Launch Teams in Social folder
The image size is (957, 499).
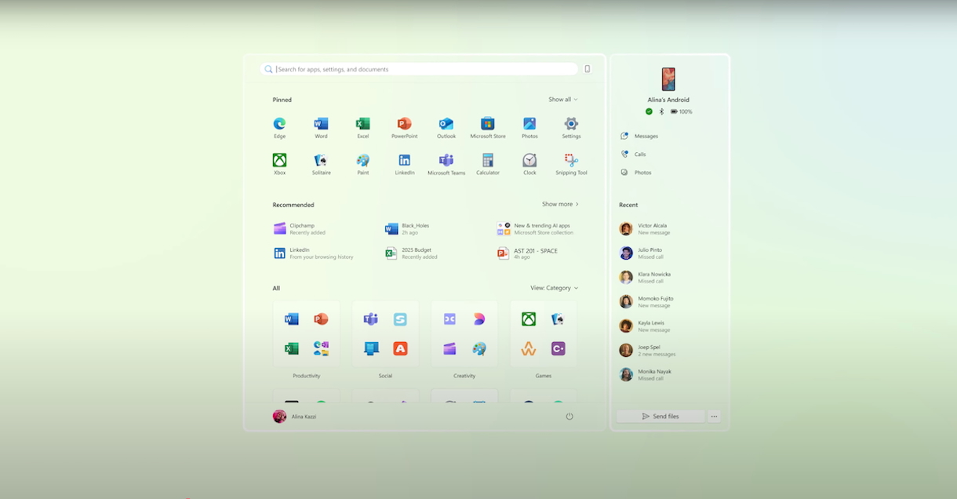click(371, 319)
